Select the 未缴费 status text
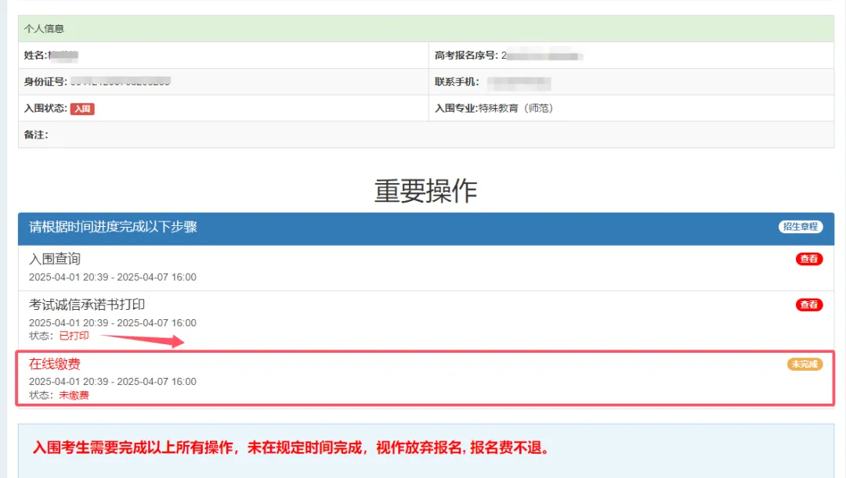Viewport: 846px width, 478px height. tap(74, 395)
